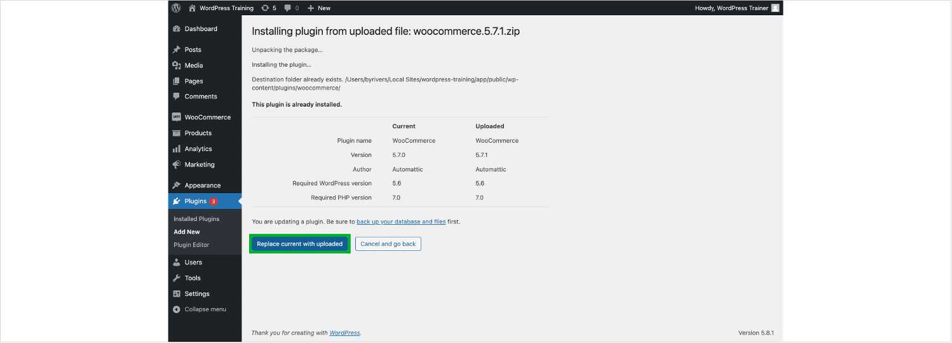Click the Posts pushpin icon
The width and height of the screenshot is (952, 343).
click(x=177, y=50)
